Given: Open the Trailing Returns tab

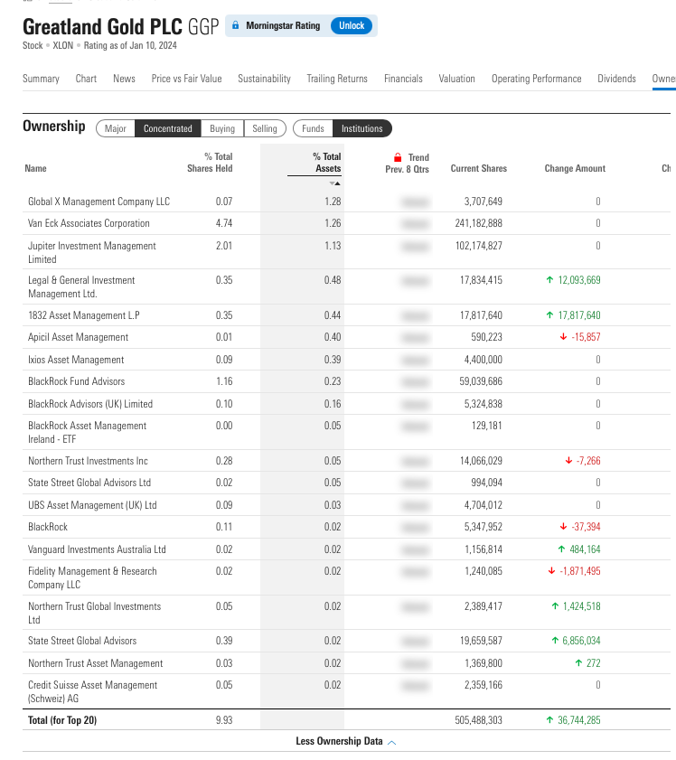Looking at the screenshot, I should point(337,79).
